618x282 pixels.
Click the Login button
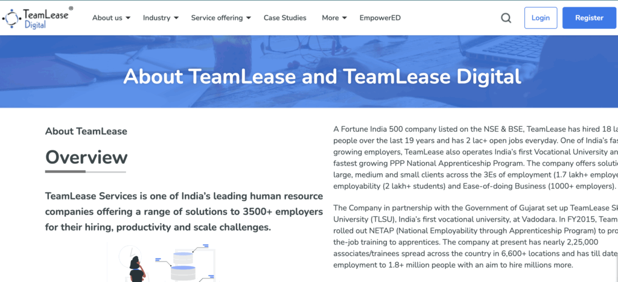(541, 18)
